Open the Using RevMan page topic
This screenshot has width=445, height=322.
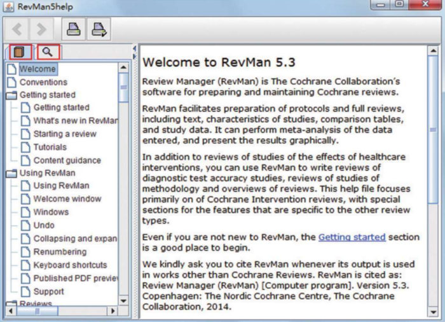[61, 186]
